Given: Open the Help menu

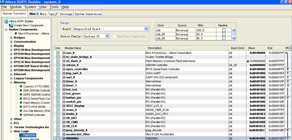Looking at the screenshot, I should [x=65, y=7].
